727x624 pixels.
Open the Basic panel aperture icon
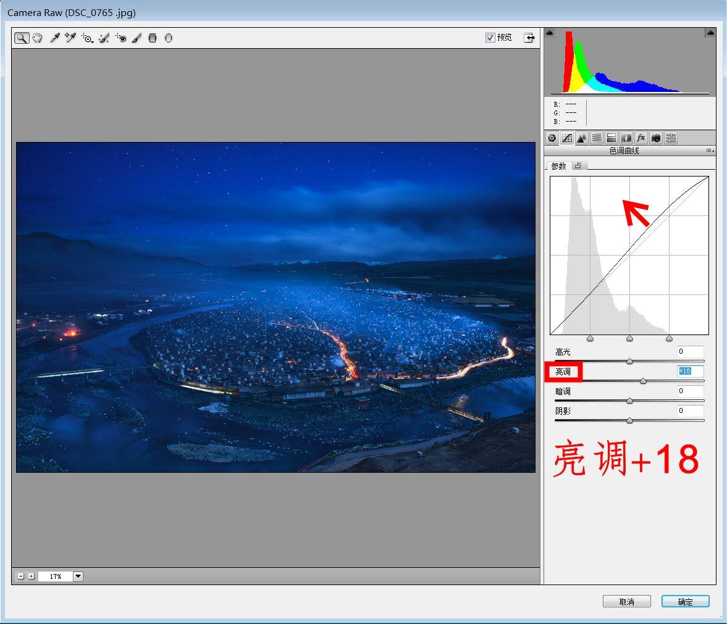pos(552,138)
